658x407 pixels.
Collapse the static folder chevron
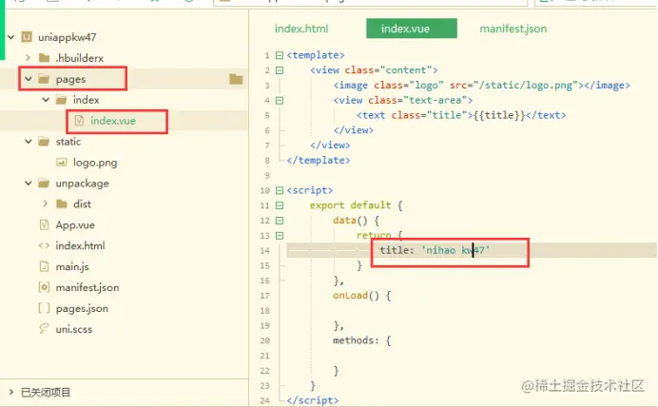click(29, 142)
